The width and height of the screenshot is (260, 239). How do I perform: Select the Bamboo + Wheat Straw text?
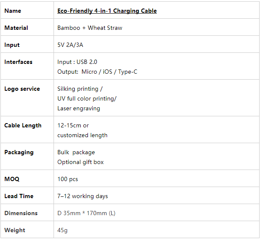[90, 28]
